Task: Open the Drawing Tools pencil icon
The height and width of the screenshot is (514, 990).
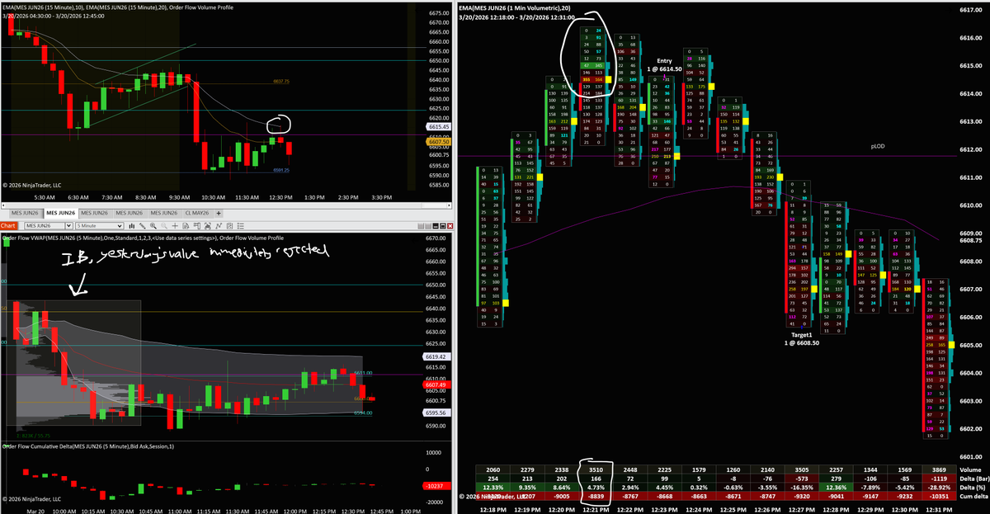Action: (x=142, y=225)
